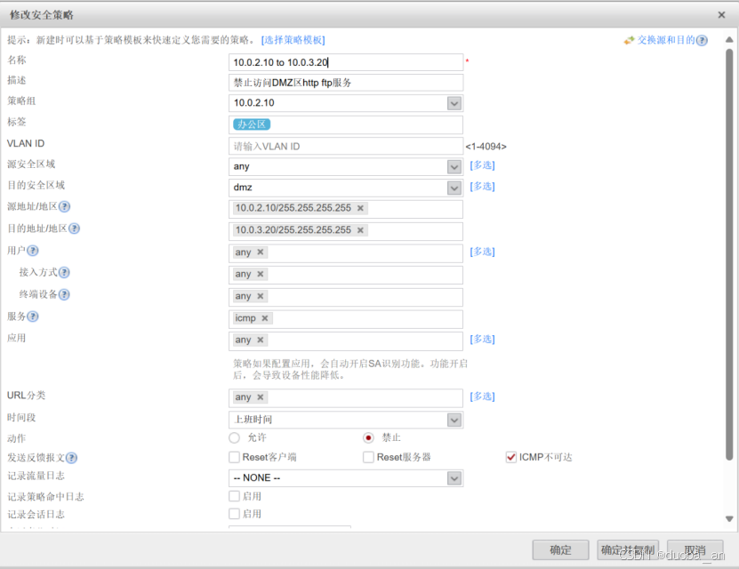Image resolution: width=739 pixels, height=569 pixels.
Task: Close the 修改安全策略 dialog
Action: [x=721, y=15]
